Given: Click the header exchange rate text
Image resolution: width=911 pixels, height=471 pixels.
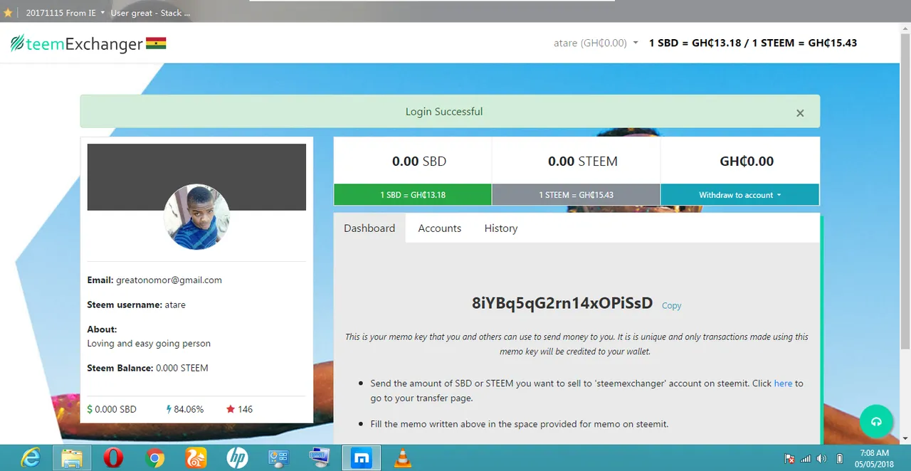Looking at the screenshot, I should pyautogui.click(x=753, y=43).
